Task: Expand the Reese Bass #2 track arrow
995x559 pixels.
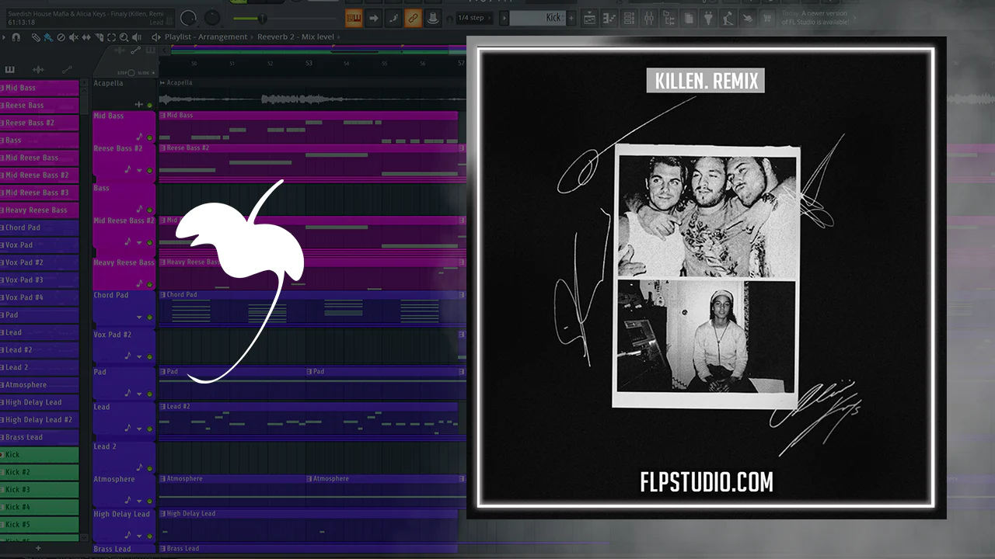Action: (140, 170)
